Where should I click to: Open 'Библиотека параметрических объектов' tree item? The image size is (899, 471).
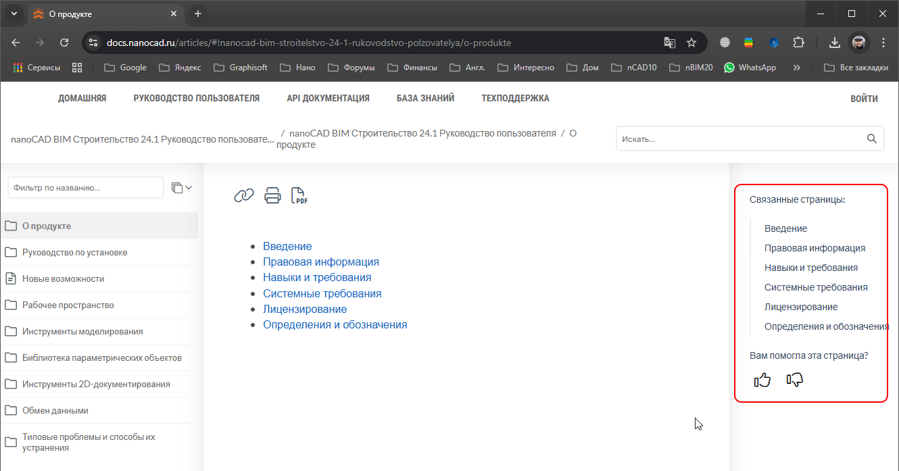tap(99, 357)
